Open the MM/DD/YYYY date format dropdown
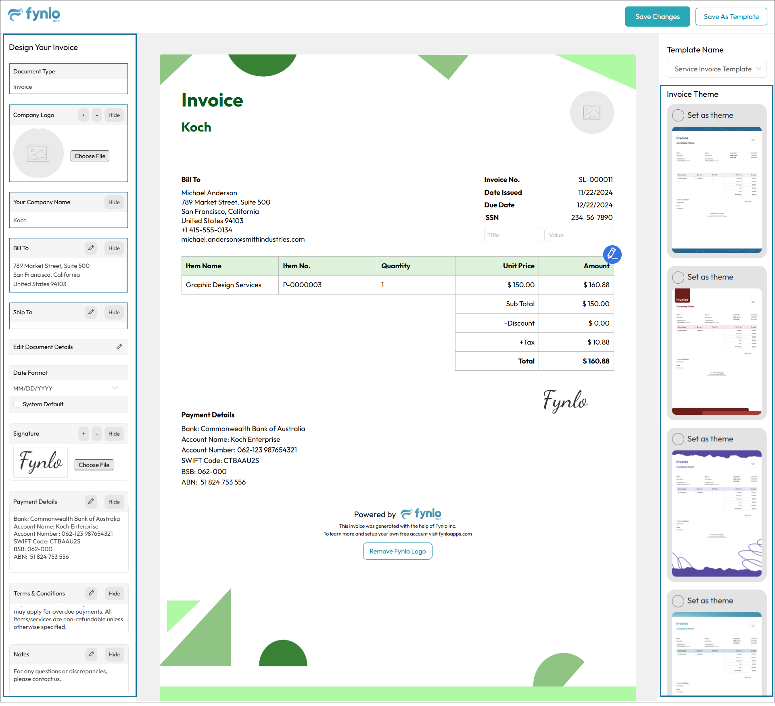Image resolution: width=775 pixels, height=706 pixels. pos(68,388)
